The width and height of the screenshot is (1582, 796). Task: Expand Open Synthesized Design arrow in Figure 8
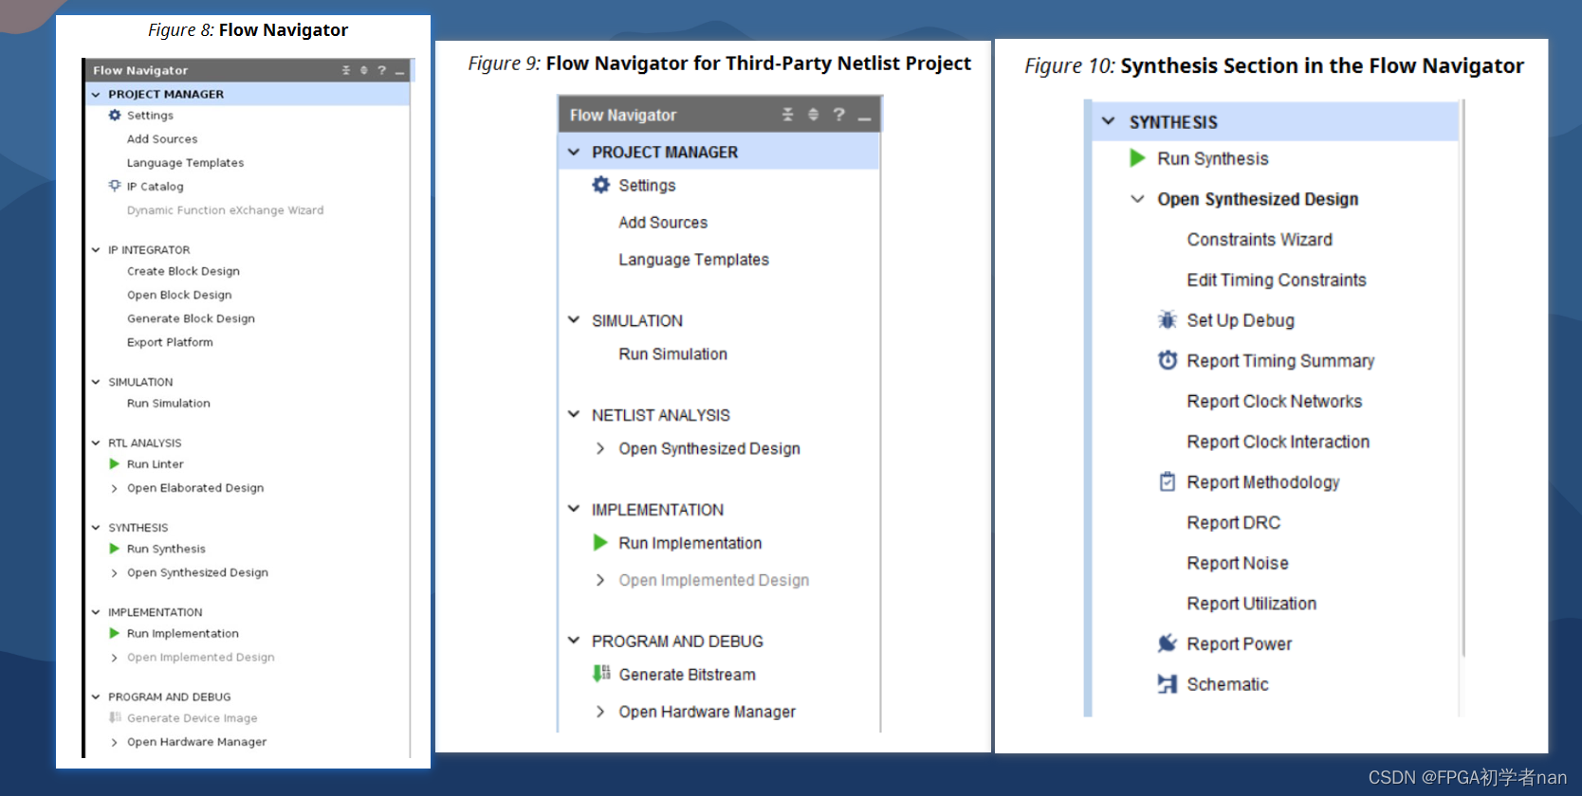[115, 572]
